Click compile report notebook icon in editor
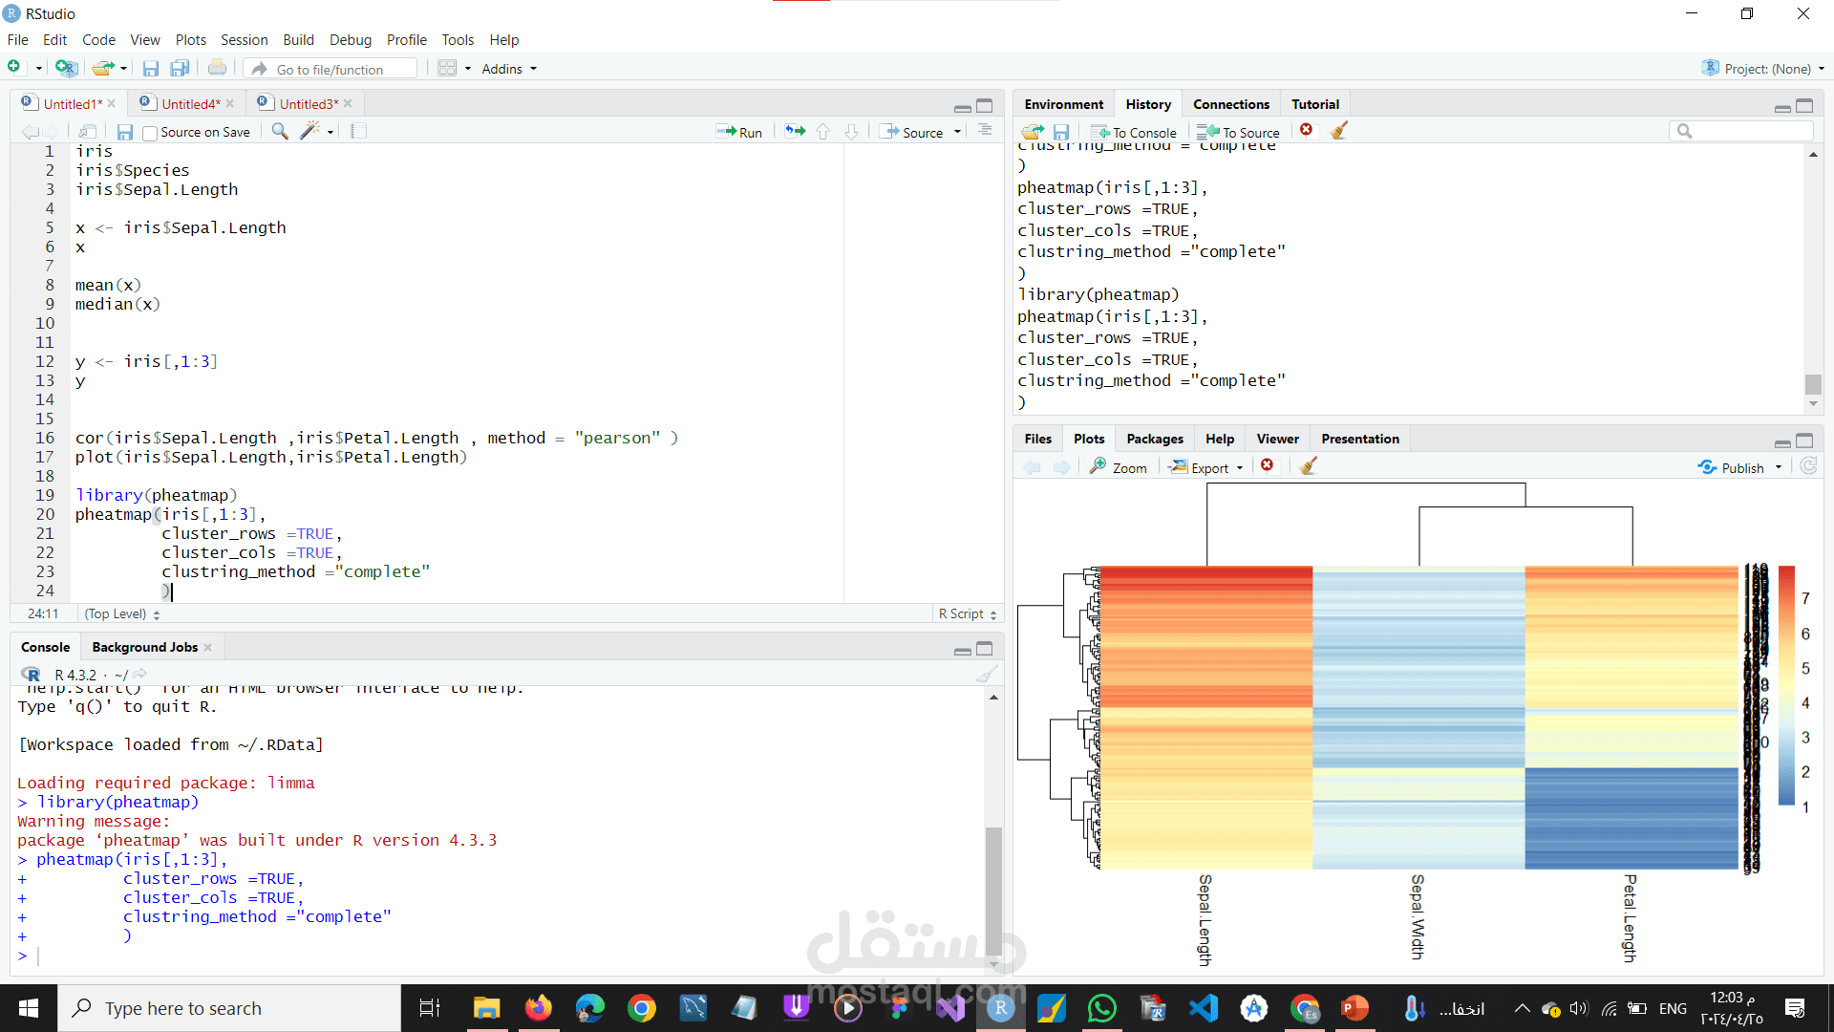Viewport: 1834px width, 1032px height. [358, 132]
